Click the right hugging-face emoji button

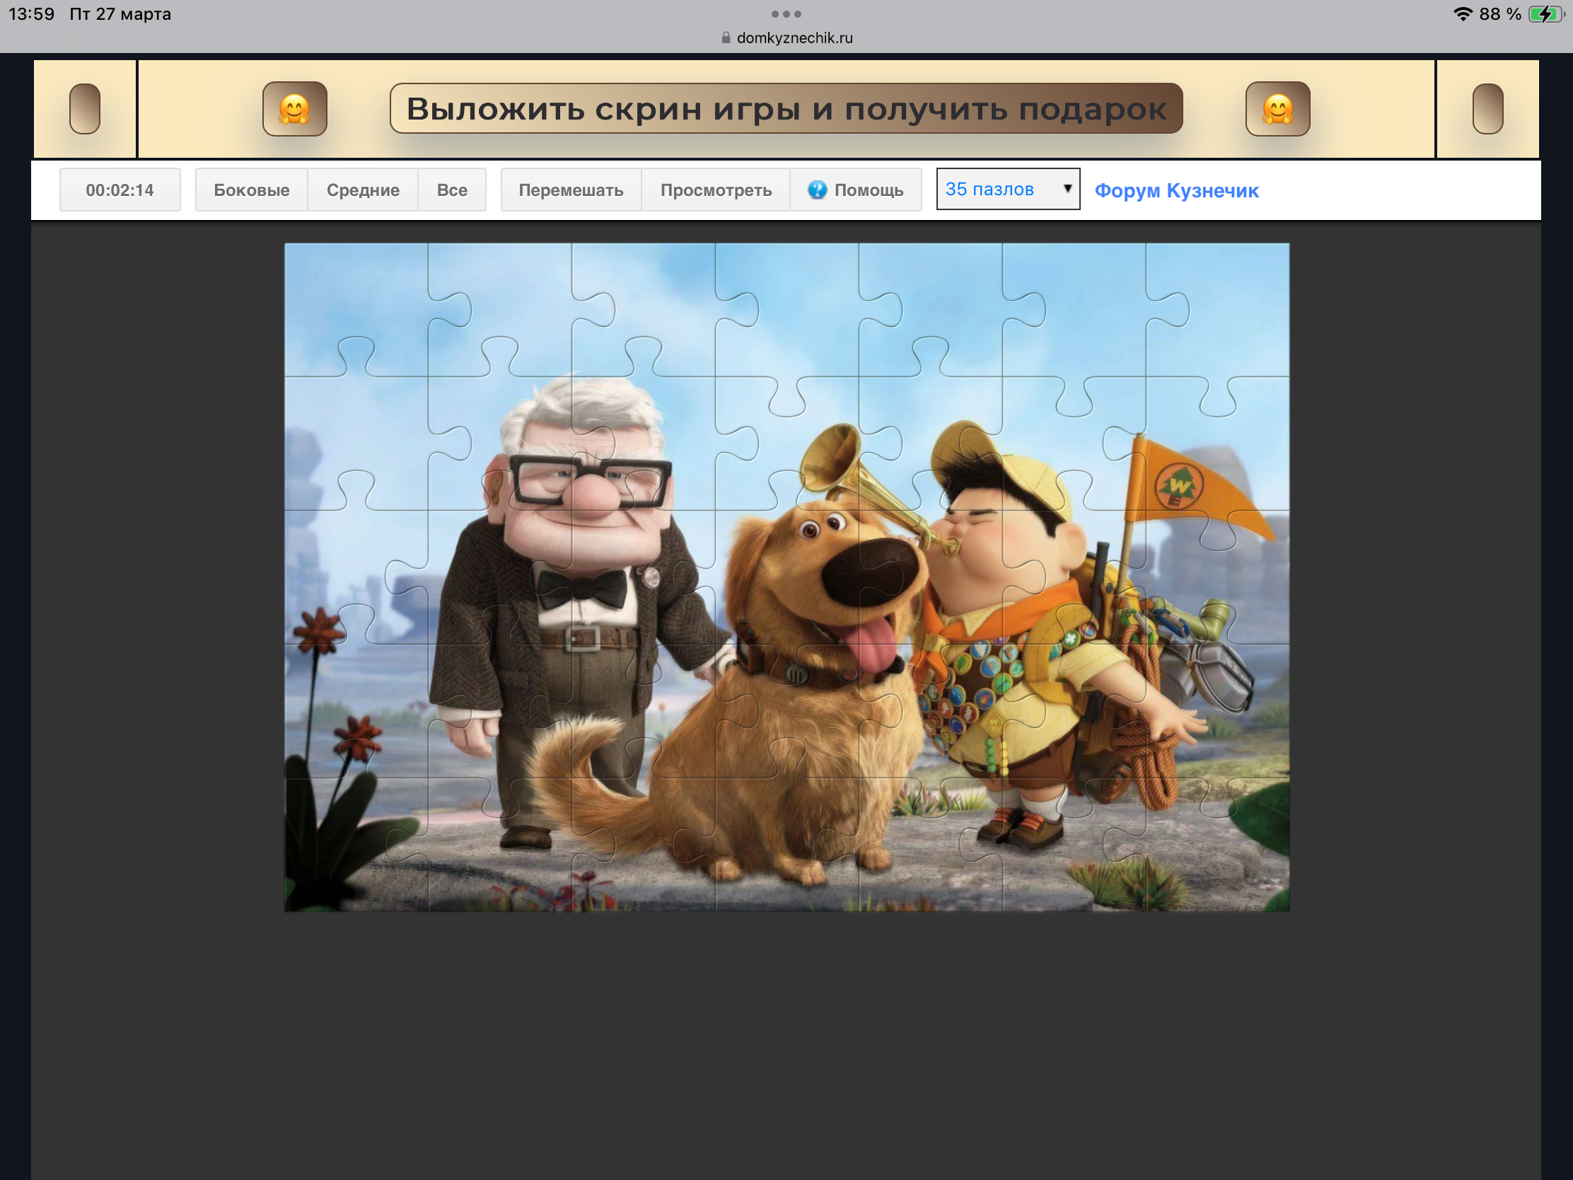tap(1277, 109)
